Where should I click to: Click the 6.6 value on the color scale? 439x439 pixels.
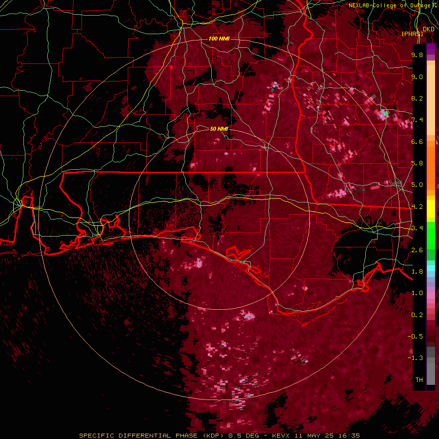pos(417,141)
